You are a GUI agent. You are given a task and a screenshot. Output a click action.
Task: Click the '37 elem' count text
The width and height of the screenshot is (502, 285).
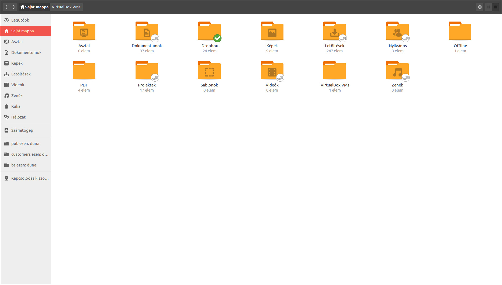pyautogui.click(x=147, y=51)
